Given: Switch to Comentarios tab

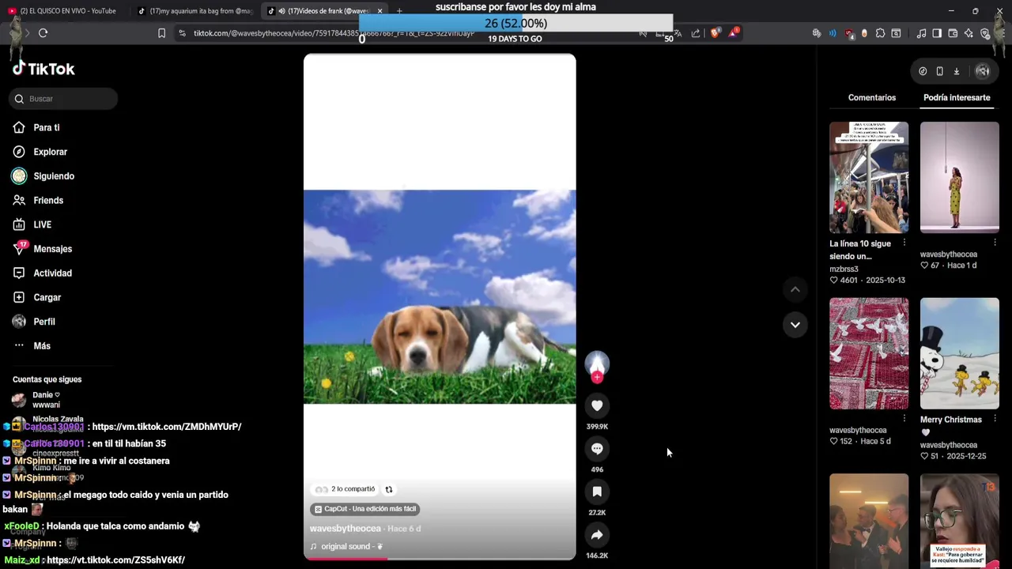Looking at the screenshot, I should click(872, 98).
